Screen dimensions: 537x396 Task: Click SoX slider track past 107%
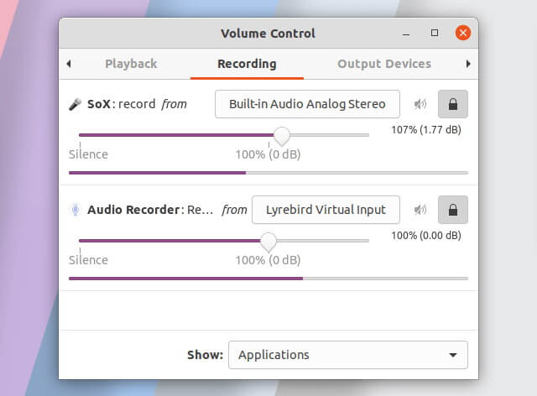point(330,135)
